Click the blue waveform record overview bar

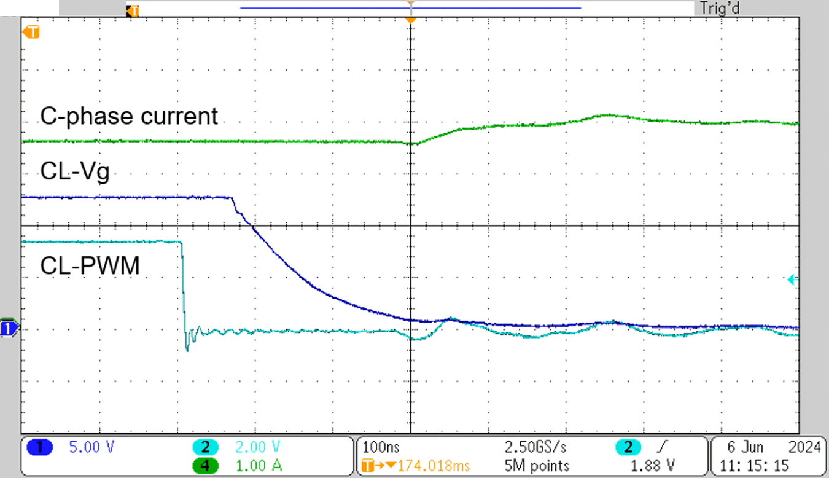[410, 8]
